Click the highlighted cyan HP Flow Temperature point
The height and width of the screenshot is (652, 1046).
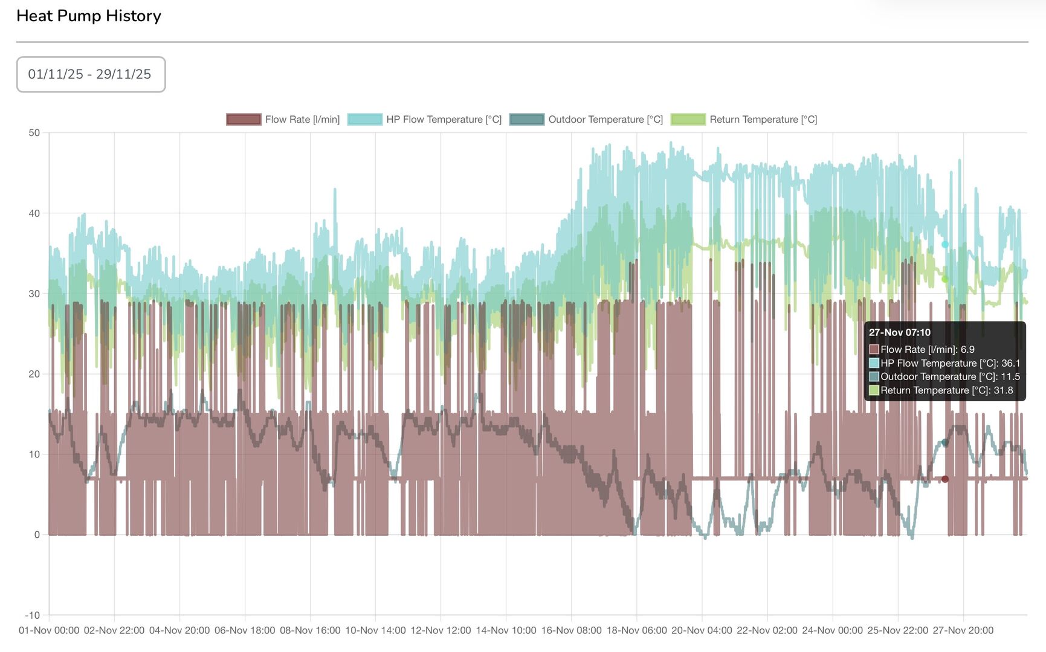(x=945, y=244)
